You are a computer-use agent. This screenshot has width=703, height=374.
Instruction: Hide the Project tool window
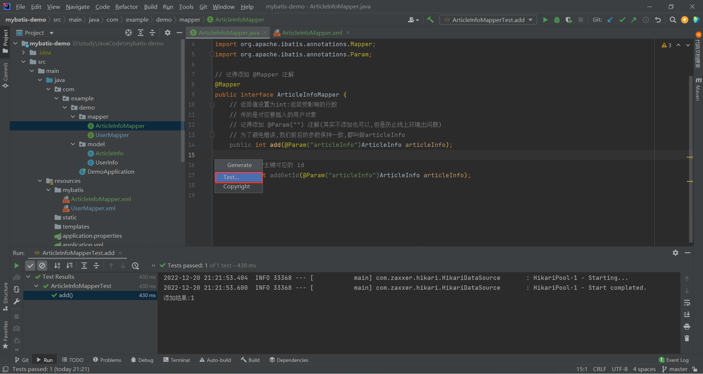click(179, 33)
